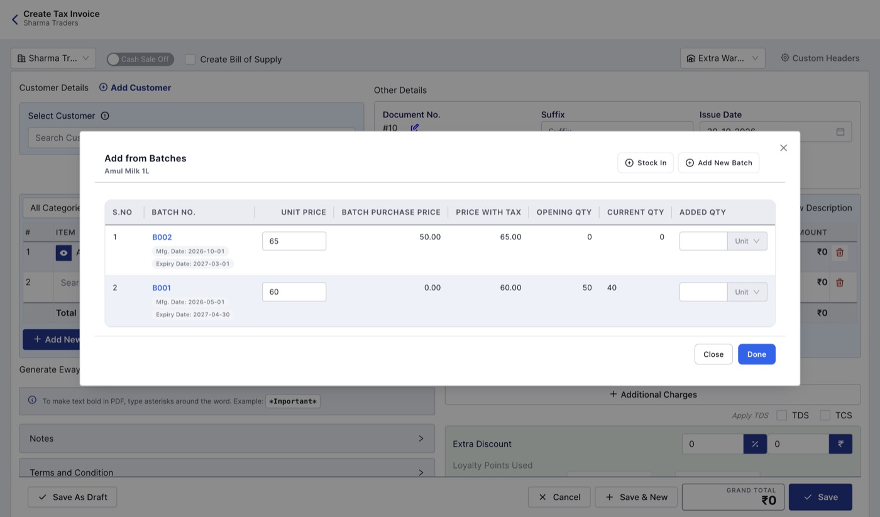Toggle the Cash Sale switch
The height and width of the screenshot is (517, 880).
click(x=140, y=59)
